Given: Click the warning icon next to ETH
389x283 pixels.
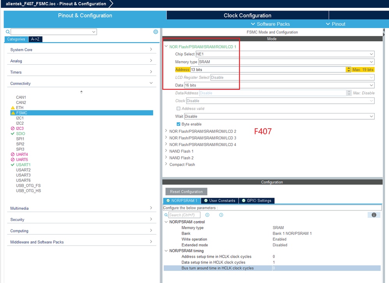Looking at the screenshot, I should [13, 108].
